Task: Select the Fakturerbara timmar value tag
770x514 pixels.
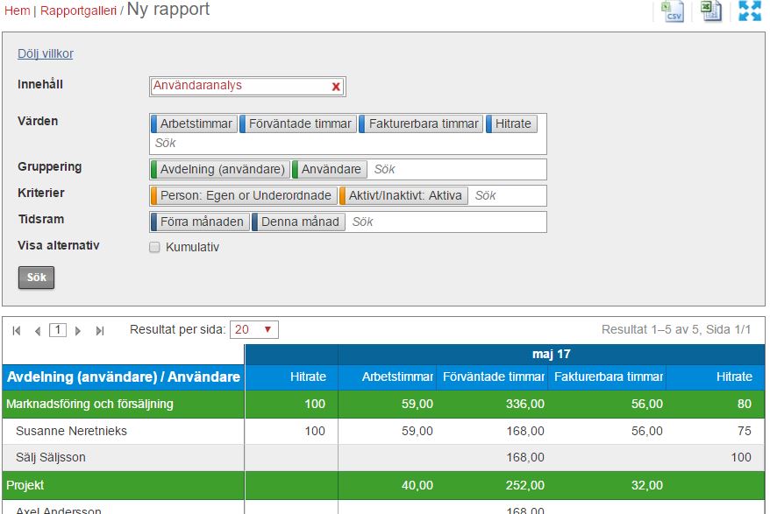Action: click(x=421, y=123)
